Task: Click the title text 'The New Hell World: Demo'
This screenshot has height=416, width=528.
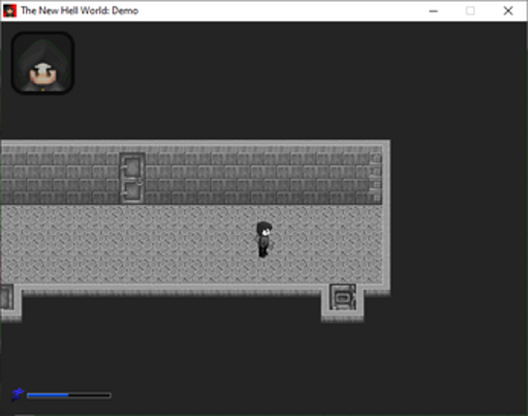Action: (x=79, y=11)
